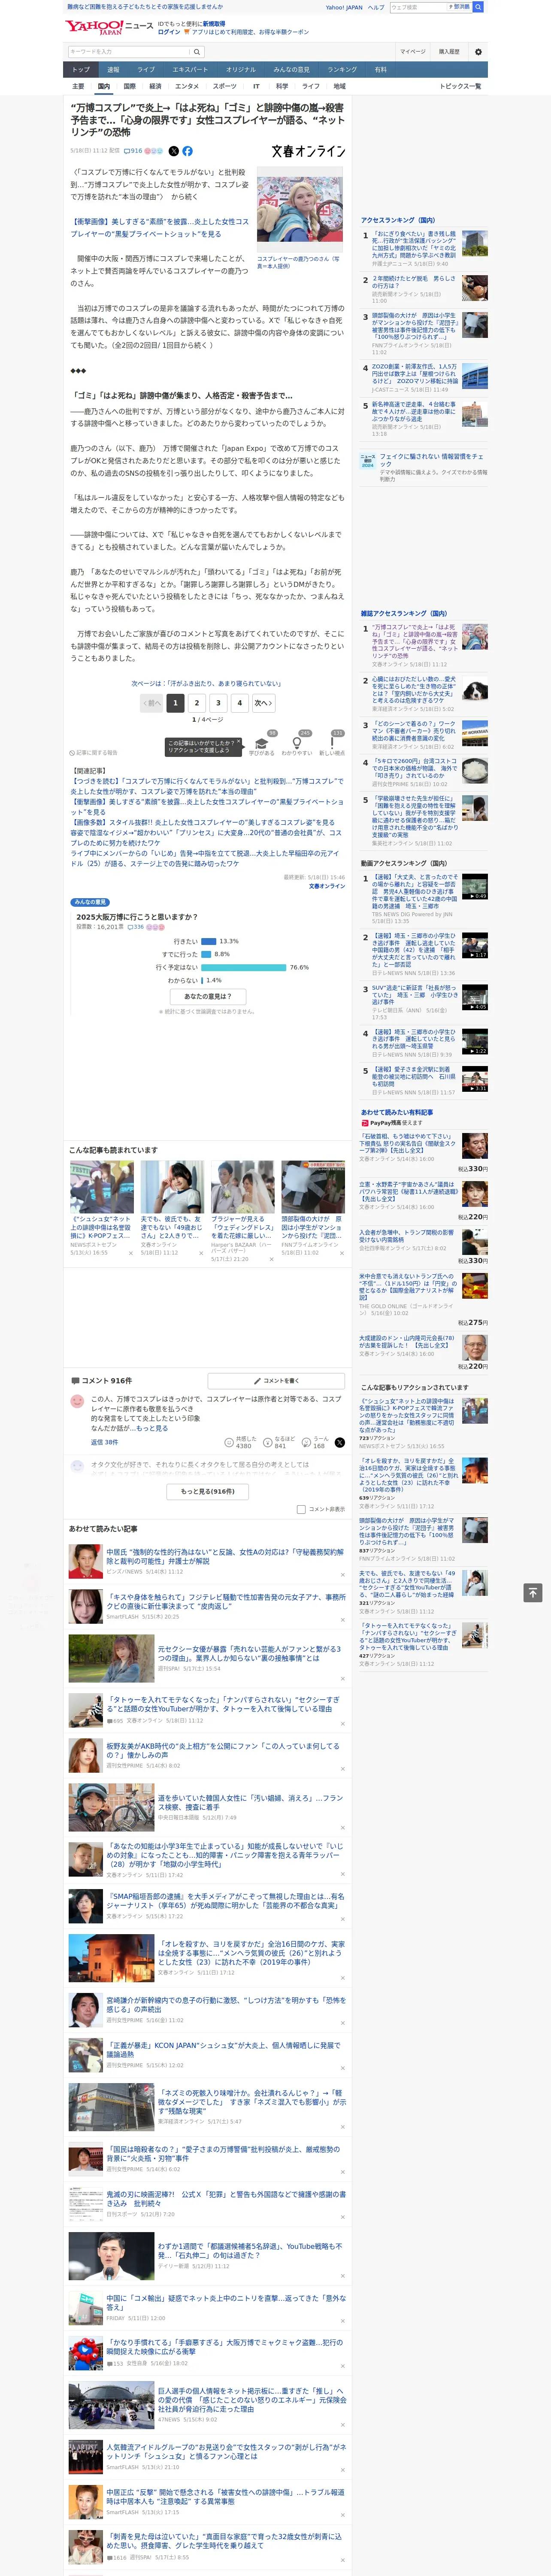Open the みんなの意見 main tab
This screenshot has height=2576, width=551.
291,70
